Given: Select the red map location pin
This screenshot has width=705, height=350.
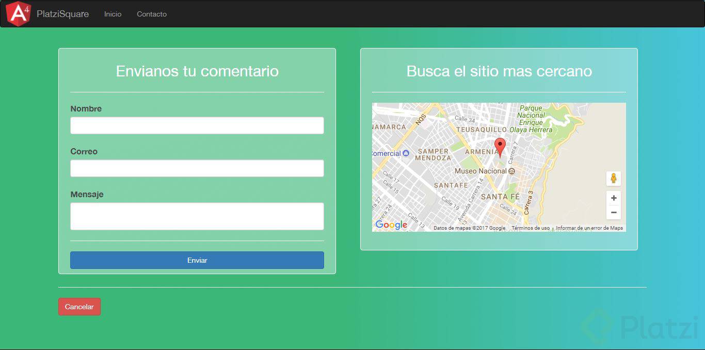Looking at the screenshot, I should [x=500, y=147].
